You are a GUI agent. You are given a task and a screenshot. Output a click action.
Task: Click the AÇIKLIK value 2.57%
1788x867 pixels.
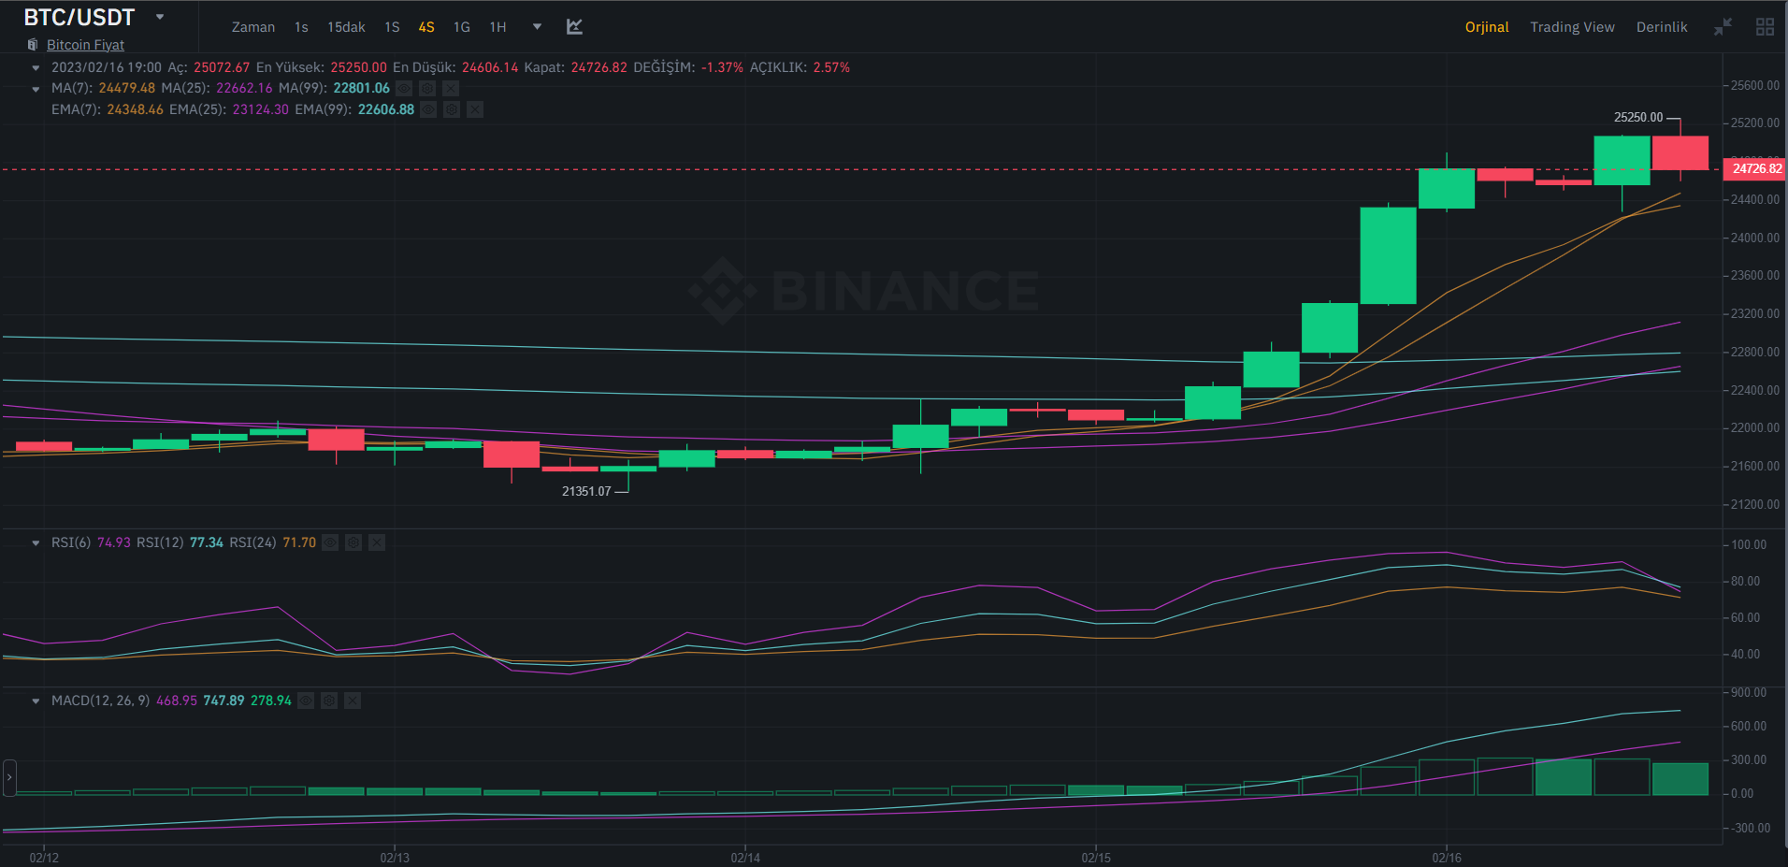831,67
